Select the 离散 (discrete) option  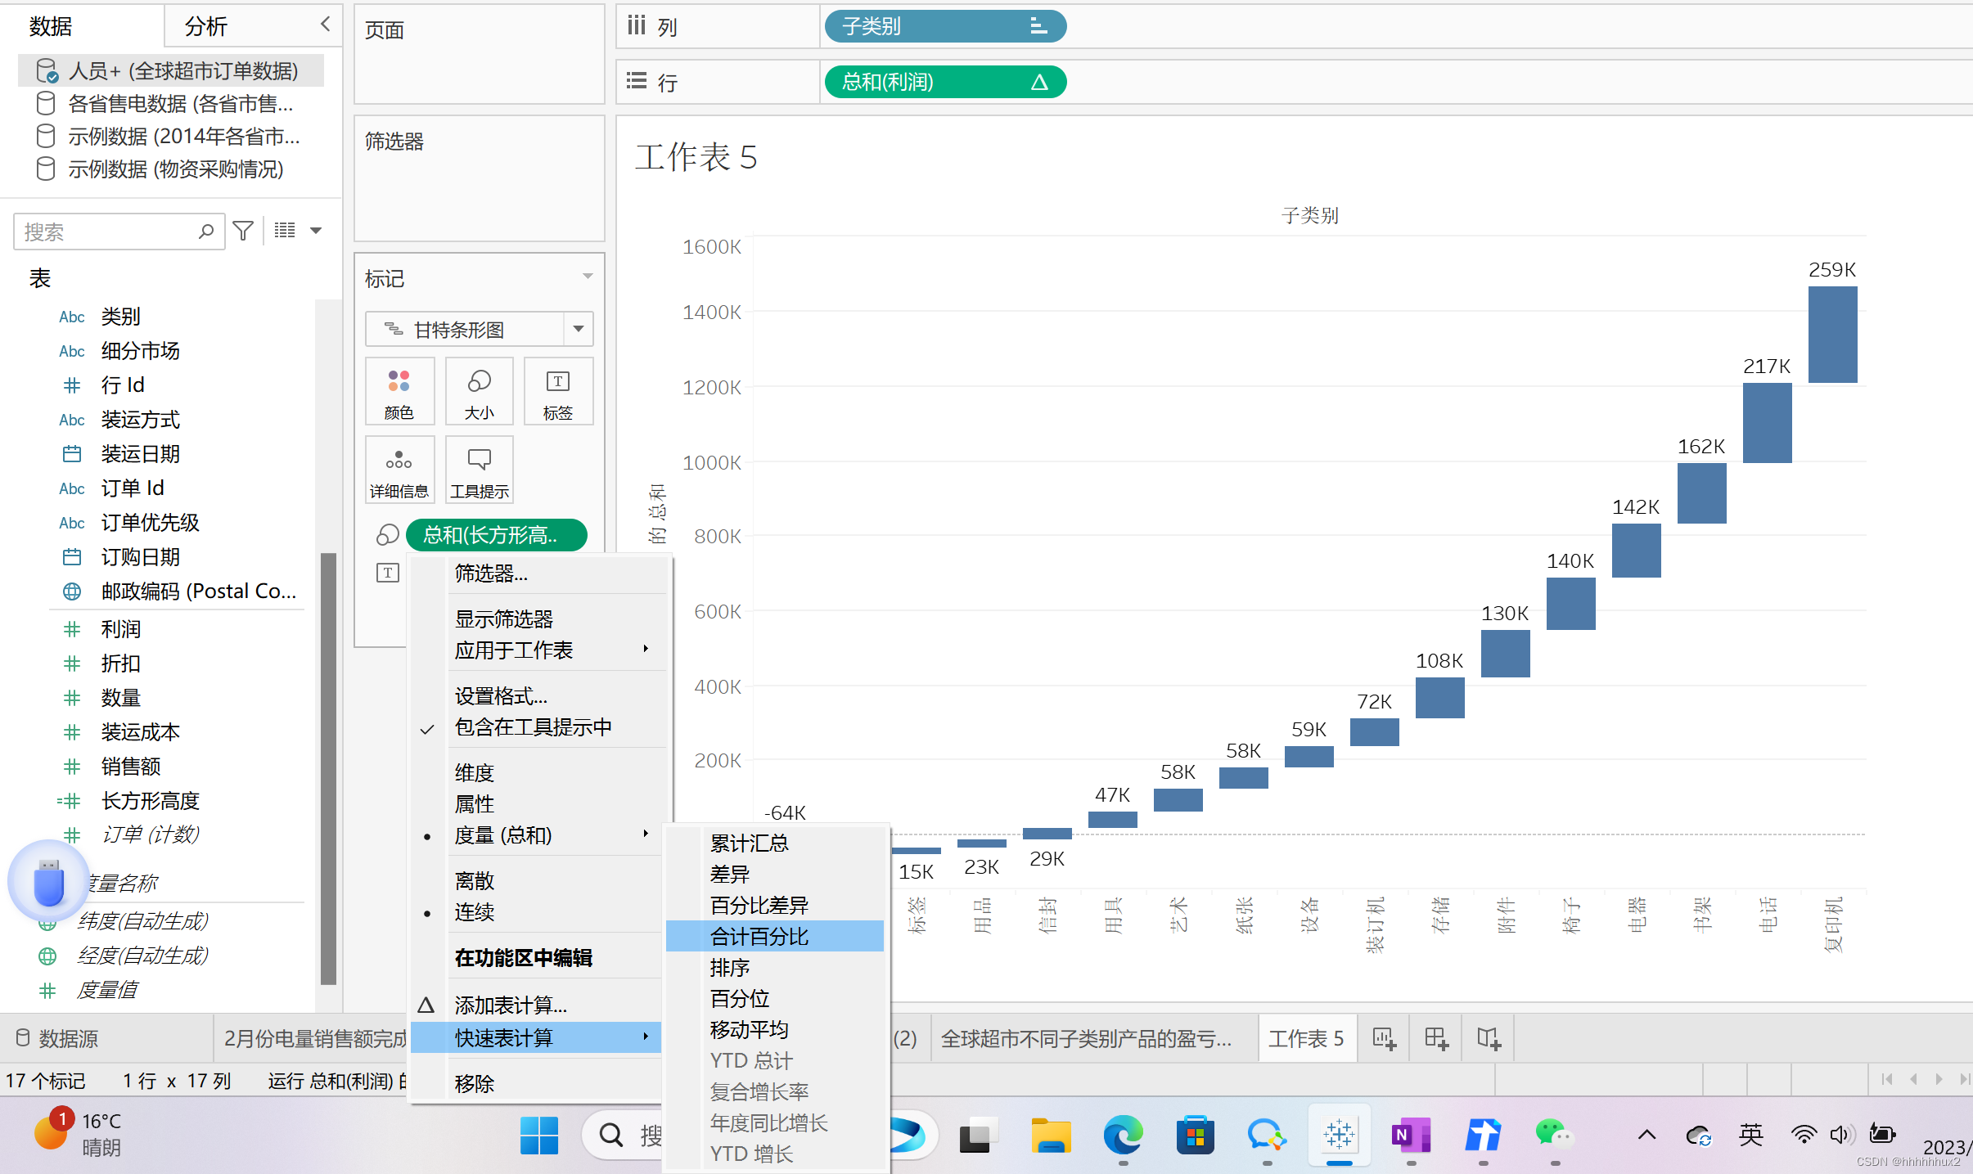click(x=475, y=881)
